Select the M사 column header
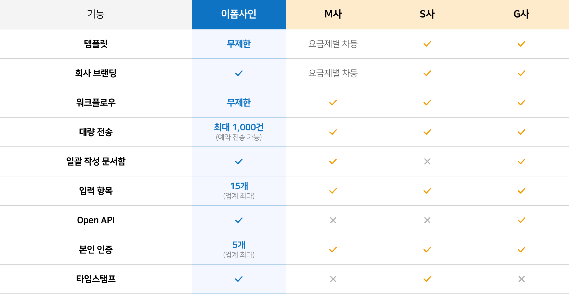The width and height of the screenshot is (569, 294). [333, 14]
